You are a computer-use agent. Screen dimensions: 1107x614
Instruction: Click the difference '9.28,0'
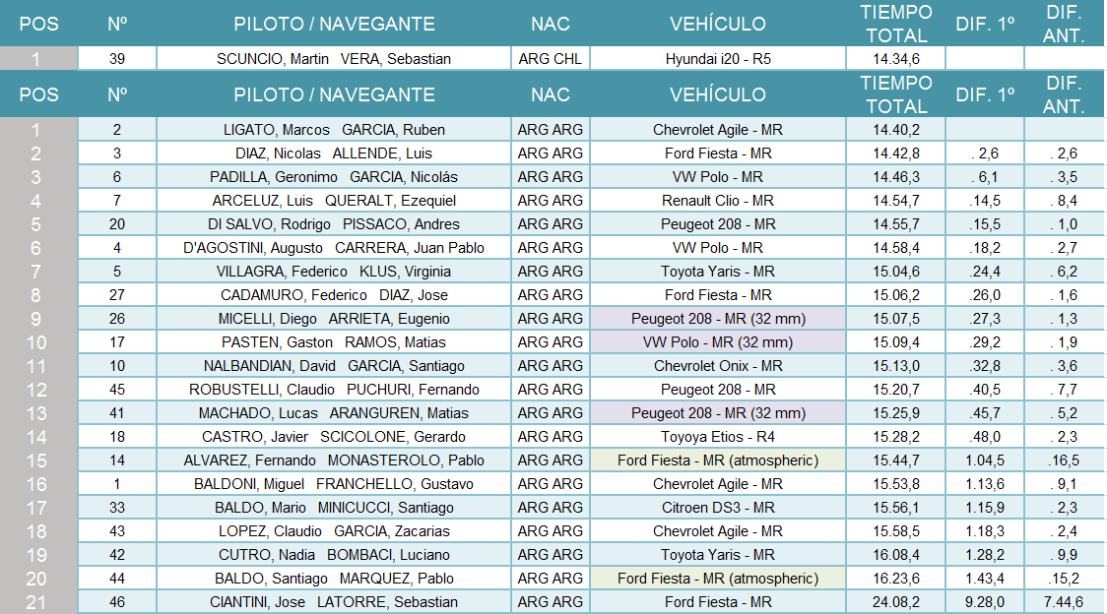tap(985, 603)
